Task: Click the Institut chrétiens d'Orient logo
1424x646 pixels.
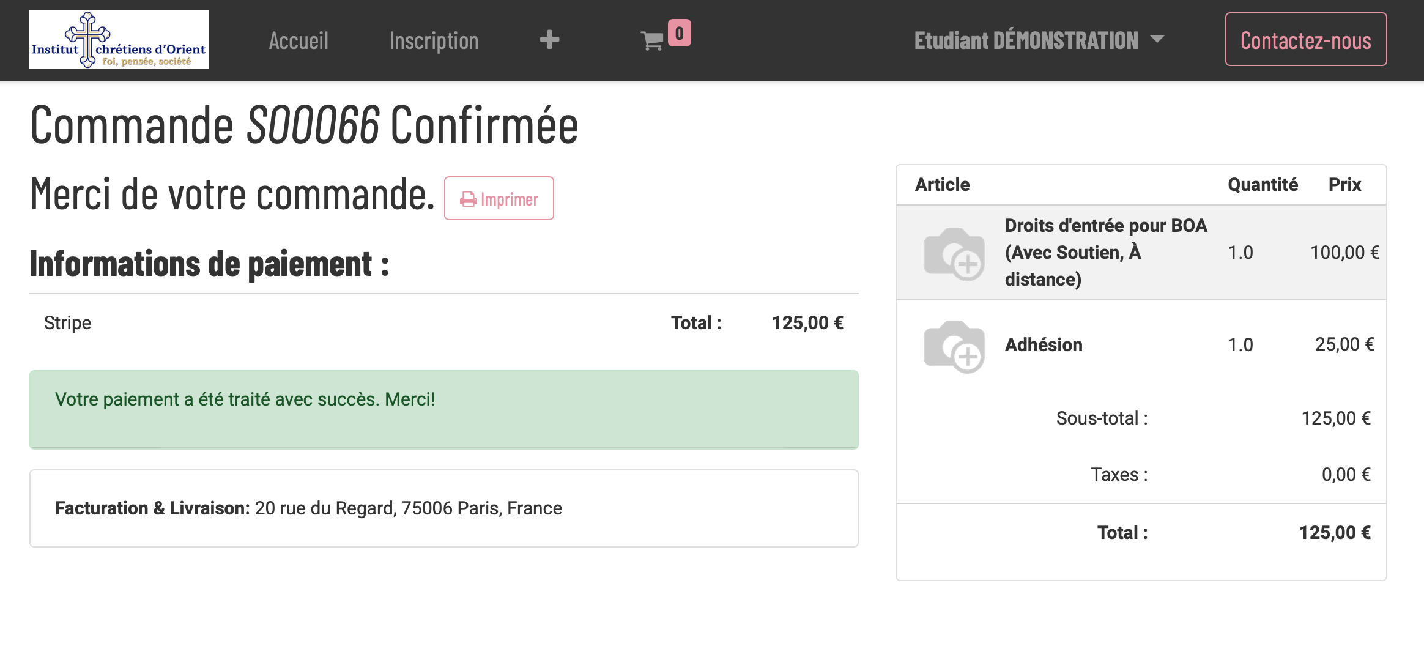Action: point(119,39)
